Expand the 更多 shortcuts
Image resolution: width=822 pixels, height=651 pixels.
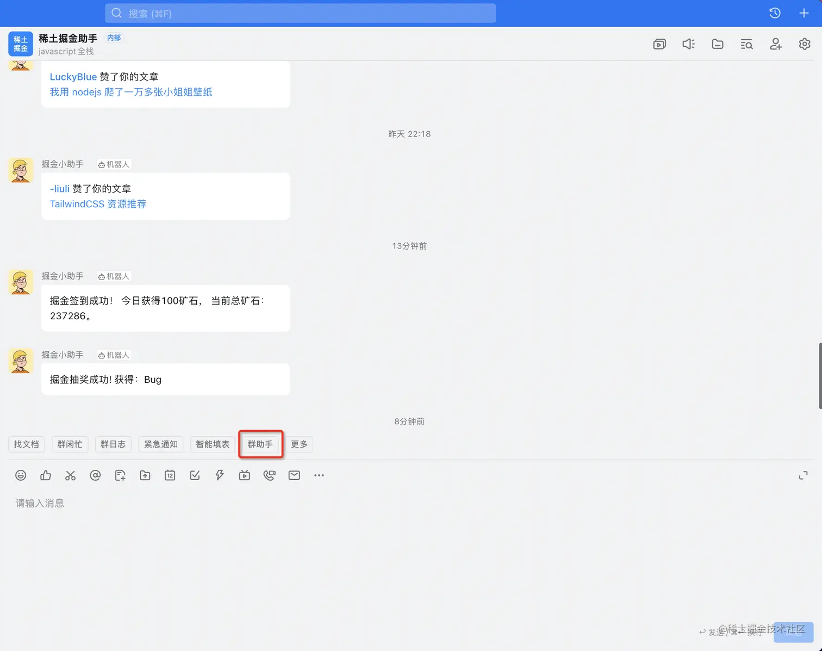click(299, 444)
